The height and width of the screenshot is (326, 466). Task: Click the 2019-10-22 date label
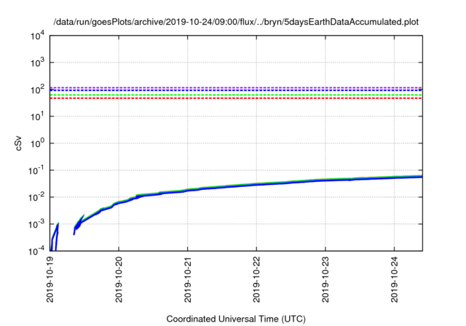pyautogui.click(x=256, y=279)
